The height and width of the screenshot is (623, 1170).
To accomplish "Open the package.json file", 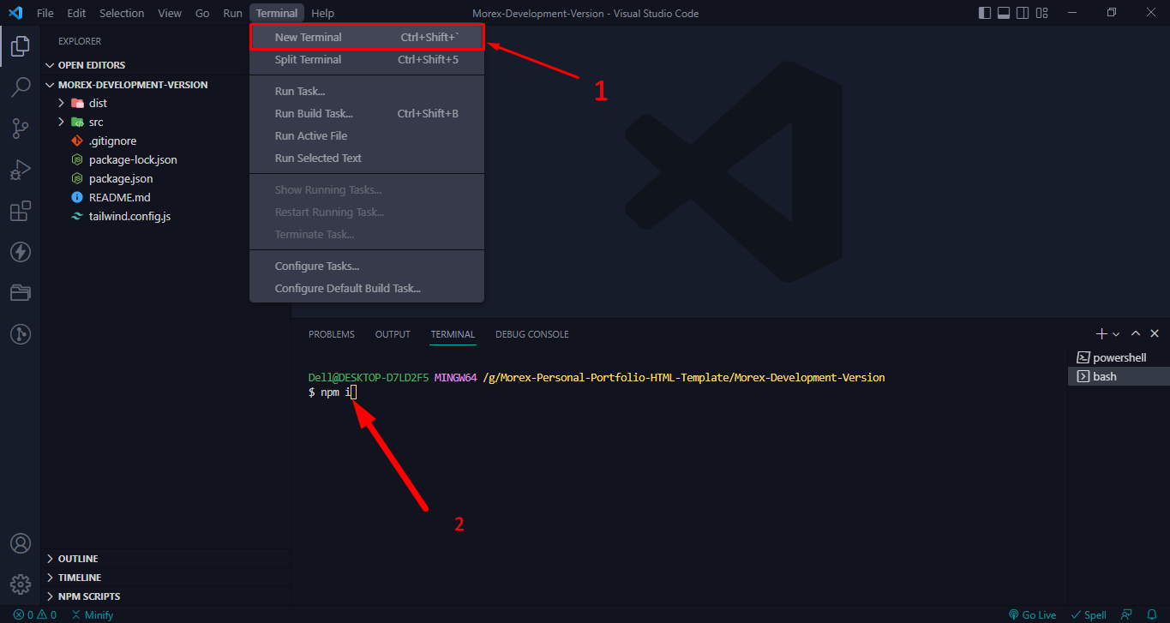I will click(167, 178).
